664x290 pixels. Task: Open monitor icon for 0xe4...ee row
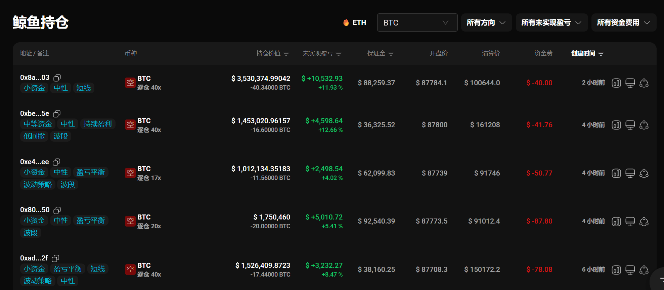(630, 173)
